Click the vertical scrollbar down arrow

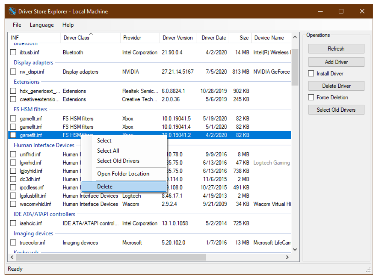[295, 249]
